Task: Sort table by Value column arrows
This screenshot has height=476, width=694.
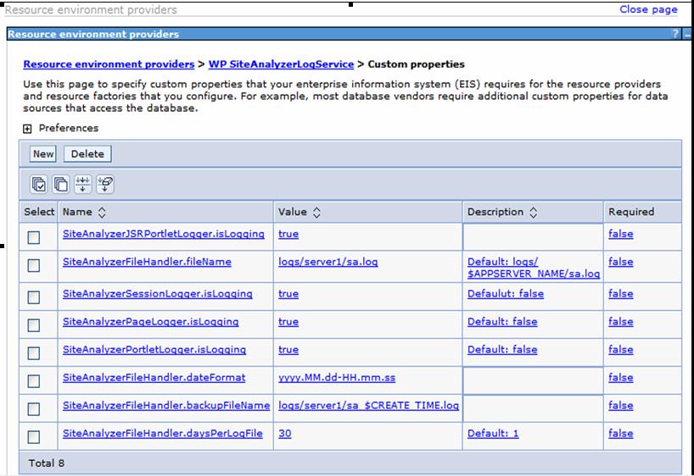Action: click(x=316, y=212)
